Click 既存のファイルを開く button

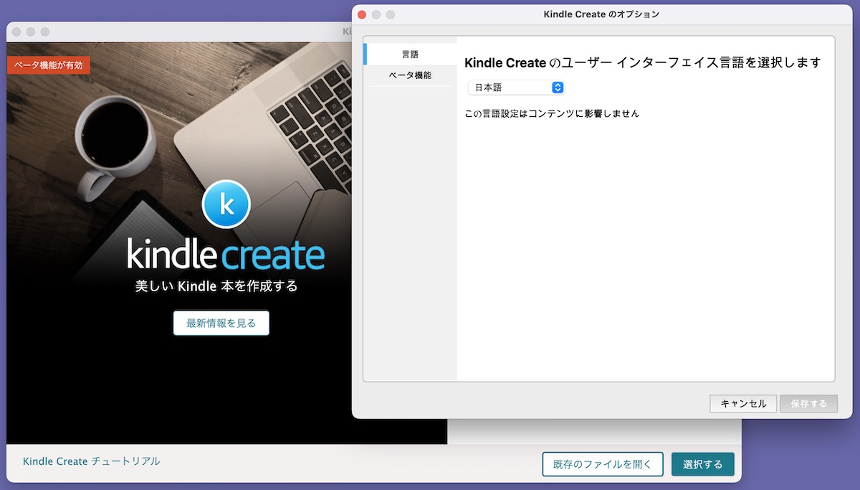coord(603,464)
